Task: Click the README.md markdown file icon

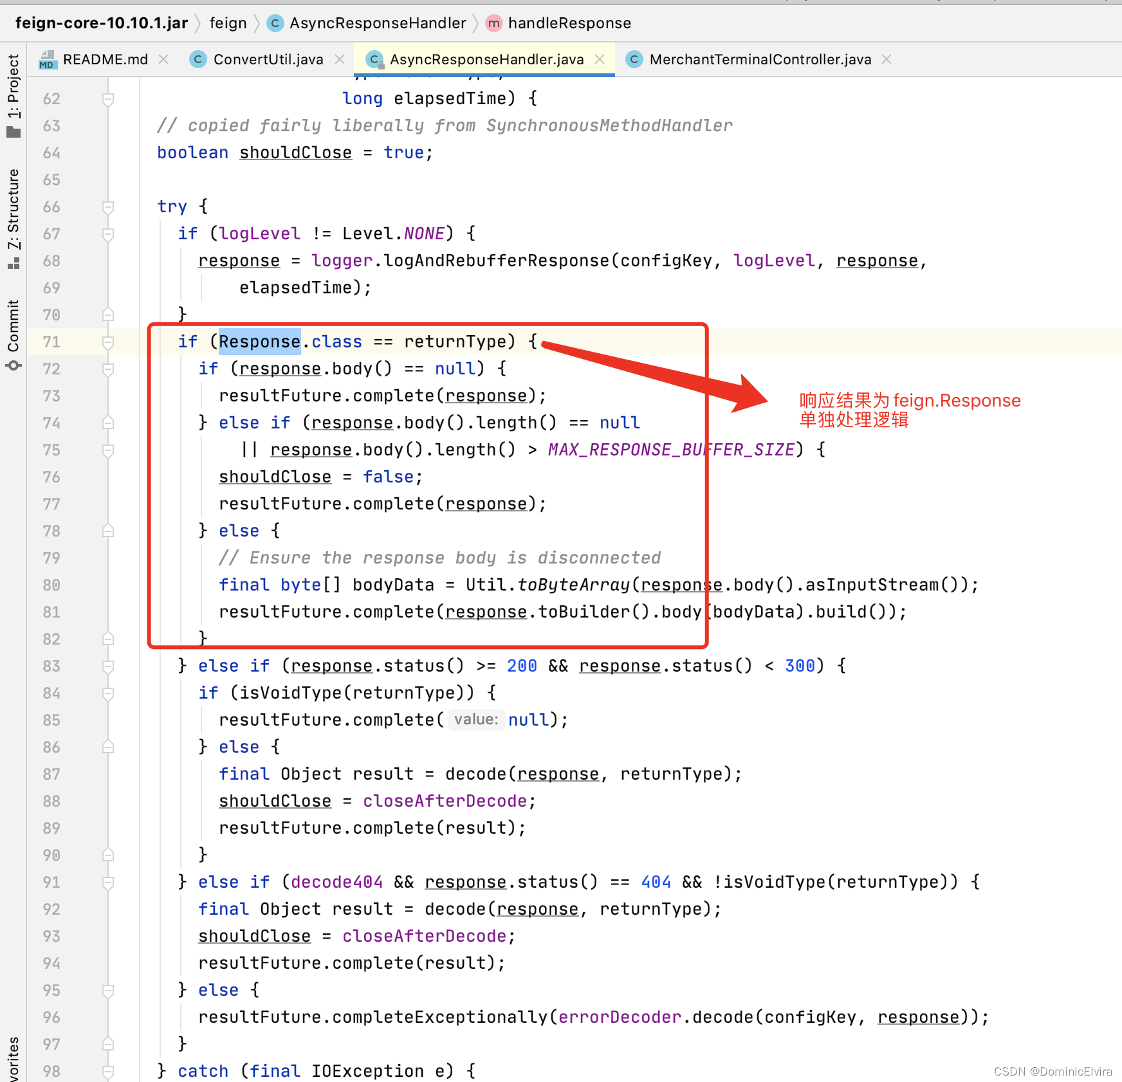Action: tap(47, 59)
